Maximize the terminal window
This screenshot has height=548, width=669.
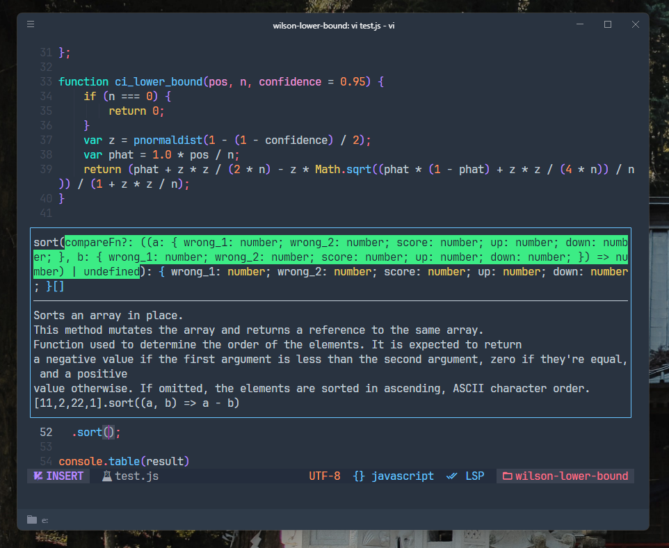click(607, 24)
